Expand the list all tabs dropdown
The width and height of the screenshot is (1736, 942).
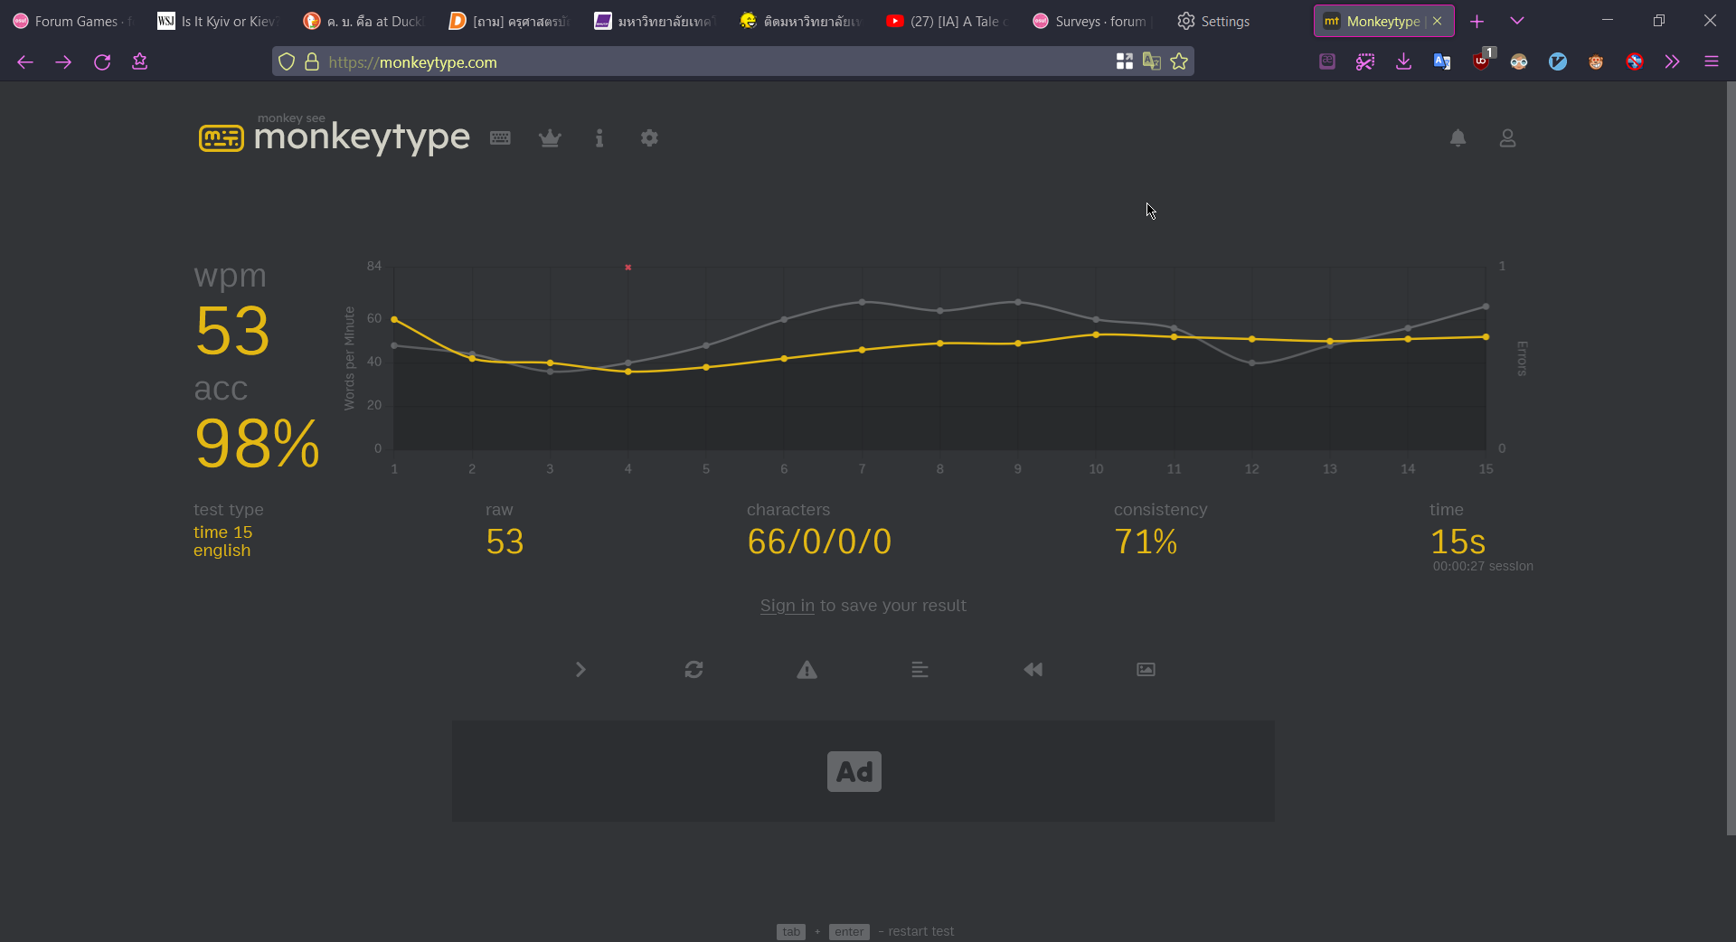coord(1517,21)
